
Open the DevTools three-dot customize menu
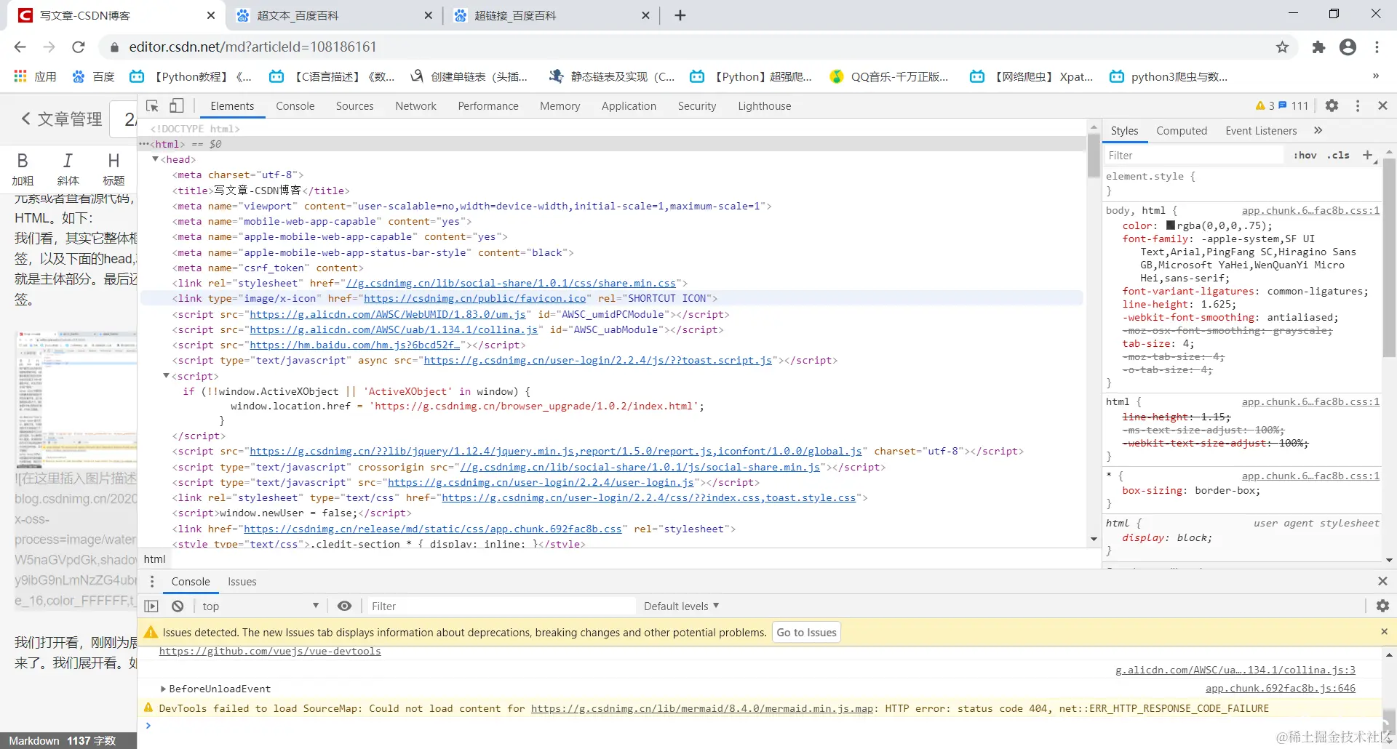(1358, 105)
